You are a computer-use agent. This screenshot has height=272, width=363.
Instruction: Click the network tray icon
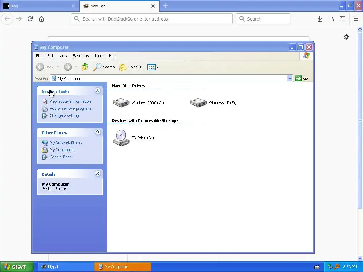(x=330, y=267)
